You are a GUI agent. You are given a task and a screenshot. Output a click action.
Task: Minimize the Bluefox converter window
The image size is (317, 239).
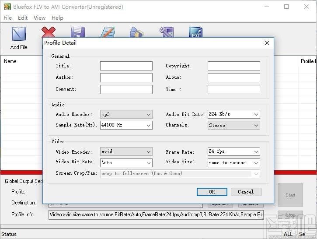pyautogui.click(x=267, y=7)
